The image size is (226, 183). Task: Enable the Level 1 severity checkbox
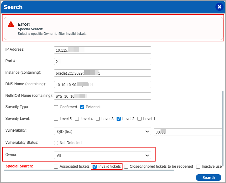(x=140, y=119)
